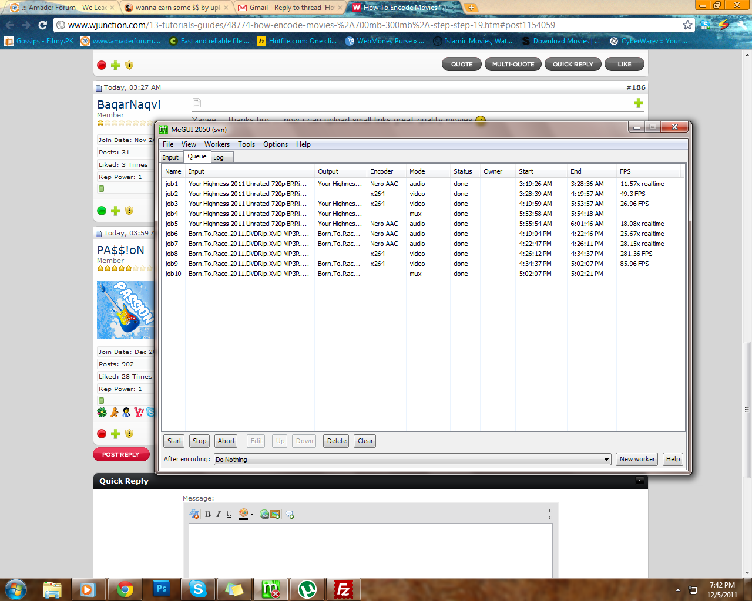The width and height of the screenshot is (752, 601).
Task: Expand the After encoding dropdown
Action: [606, 460]
